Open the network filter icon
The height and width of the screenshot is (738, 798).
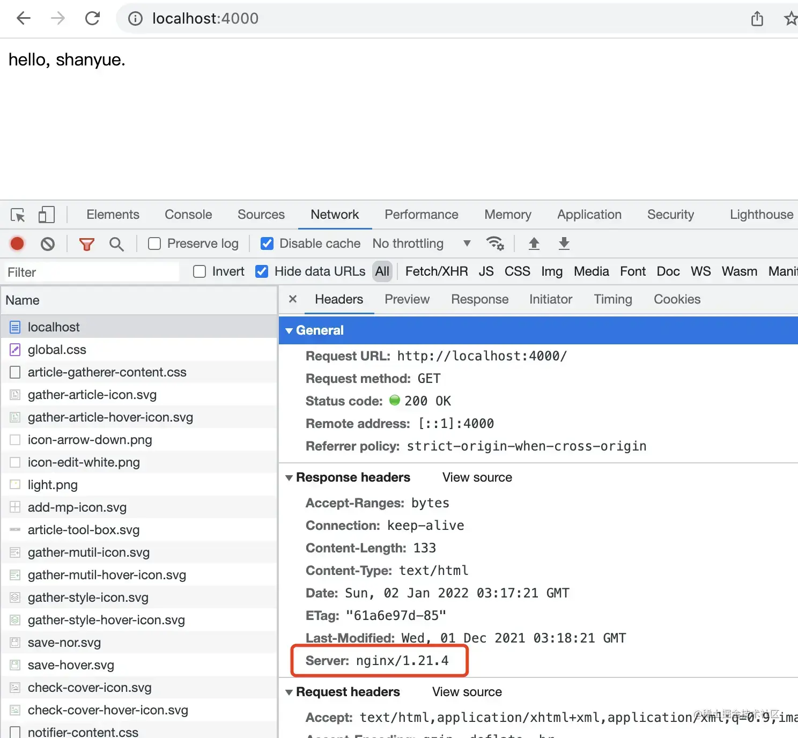86,243
